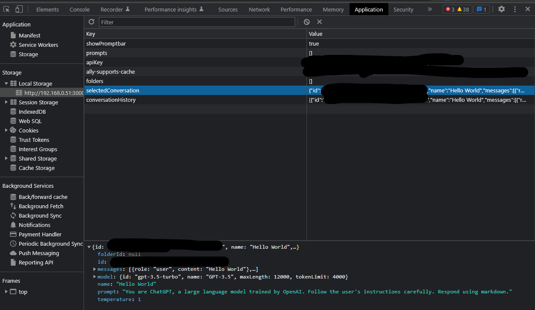Collapse the Local Storage section
The height and width of the screenshot is (310, 535).
pos(6,83)
